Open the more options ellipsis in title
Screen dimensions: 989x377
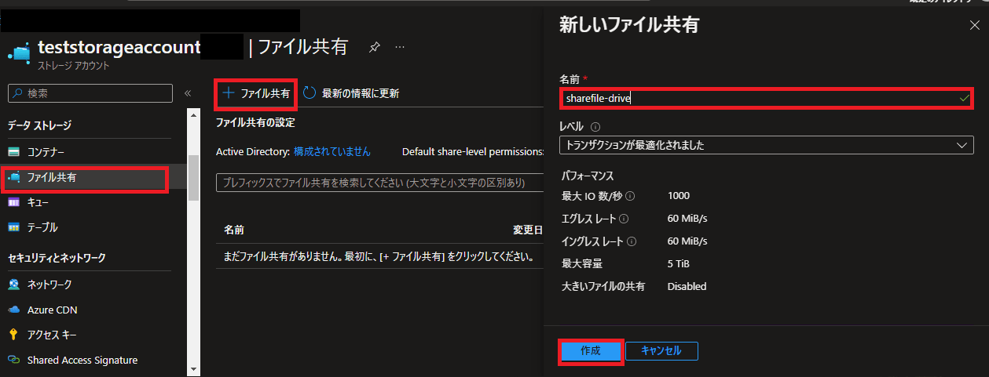click(400, 47)
